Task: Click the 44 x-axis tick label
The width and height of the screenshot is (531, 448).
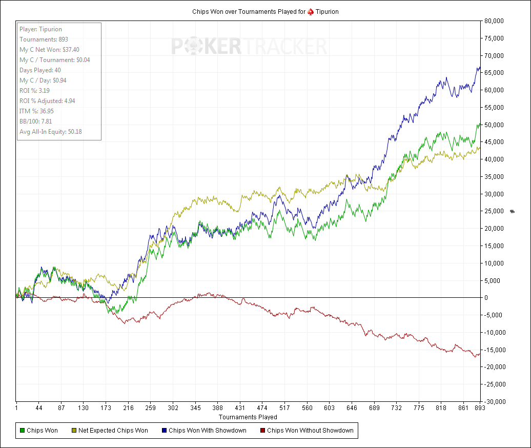Action: (39, 408)
